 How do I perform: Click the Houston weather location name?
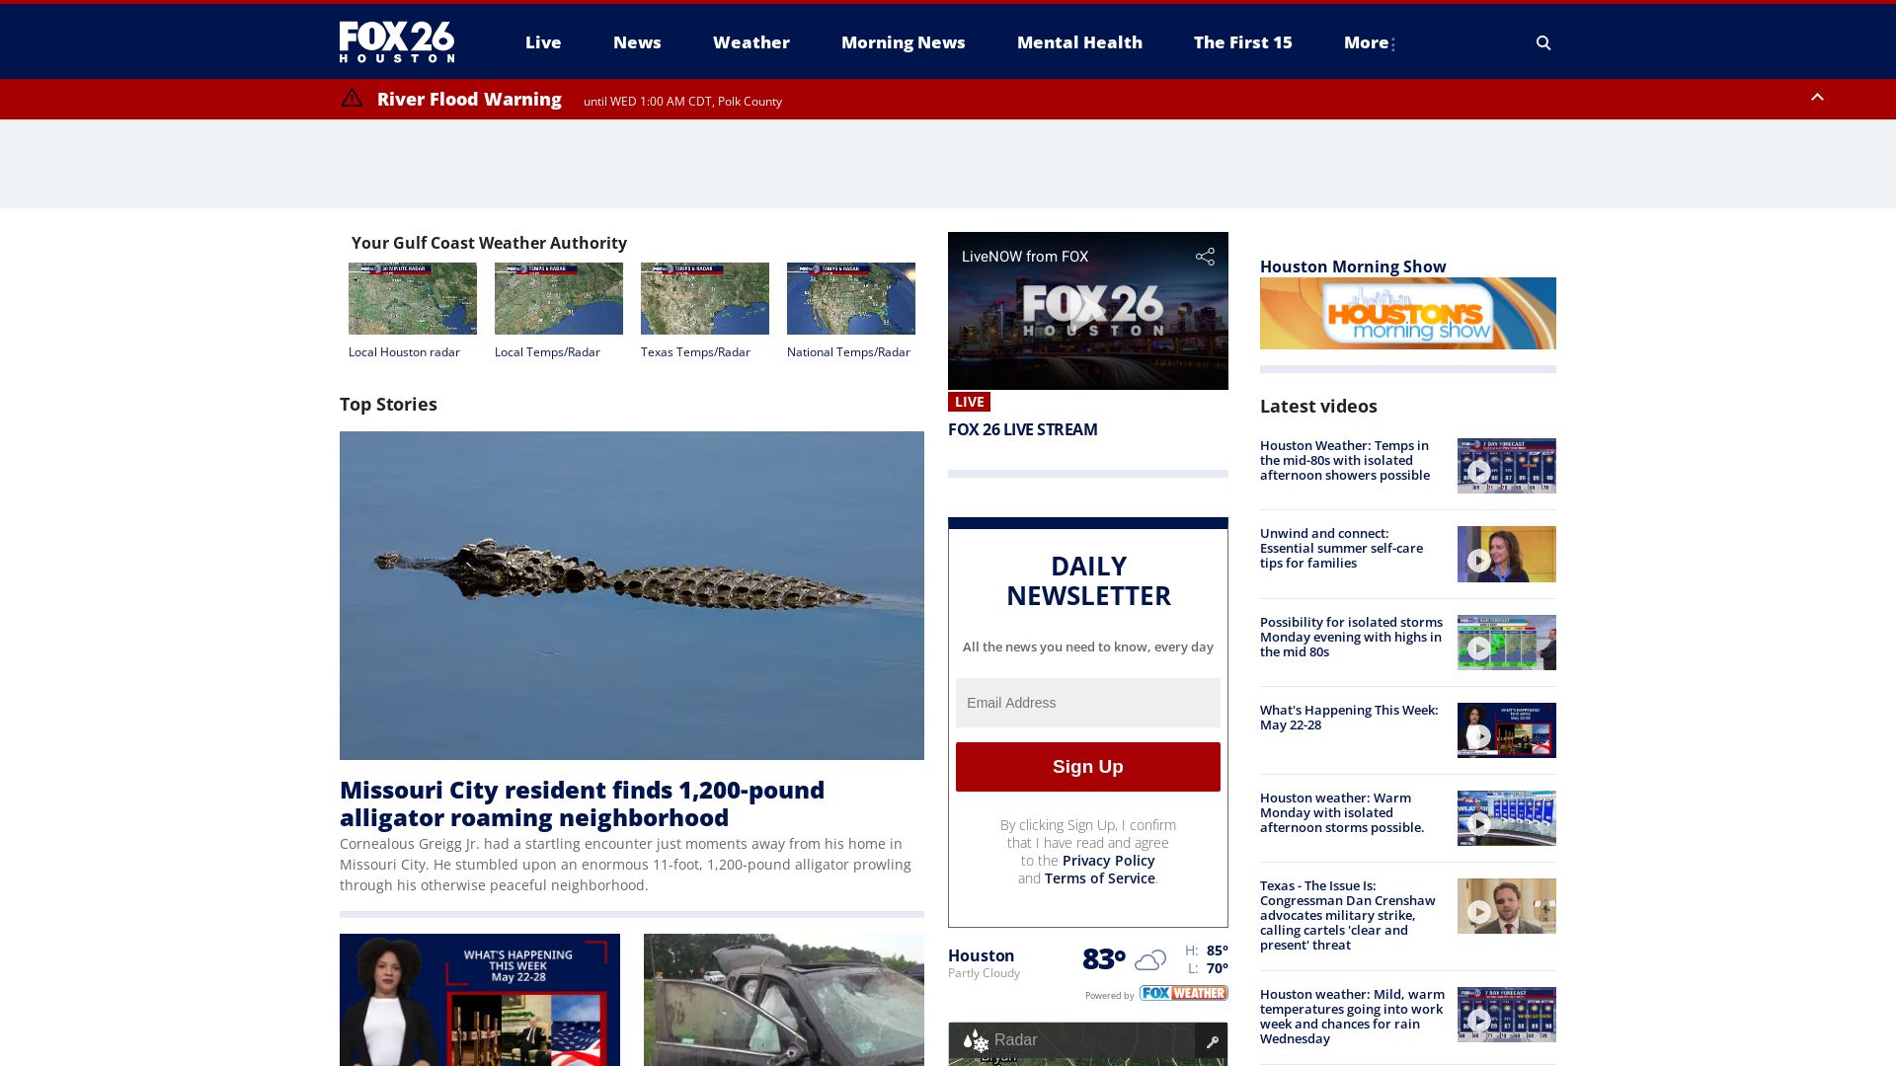(982, 955)
